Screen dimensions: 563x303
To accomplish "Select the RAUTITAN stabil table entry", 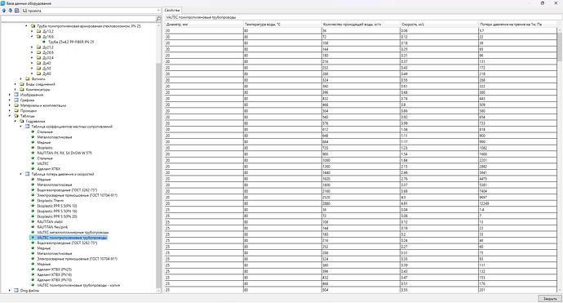I will tap(50, 222).
